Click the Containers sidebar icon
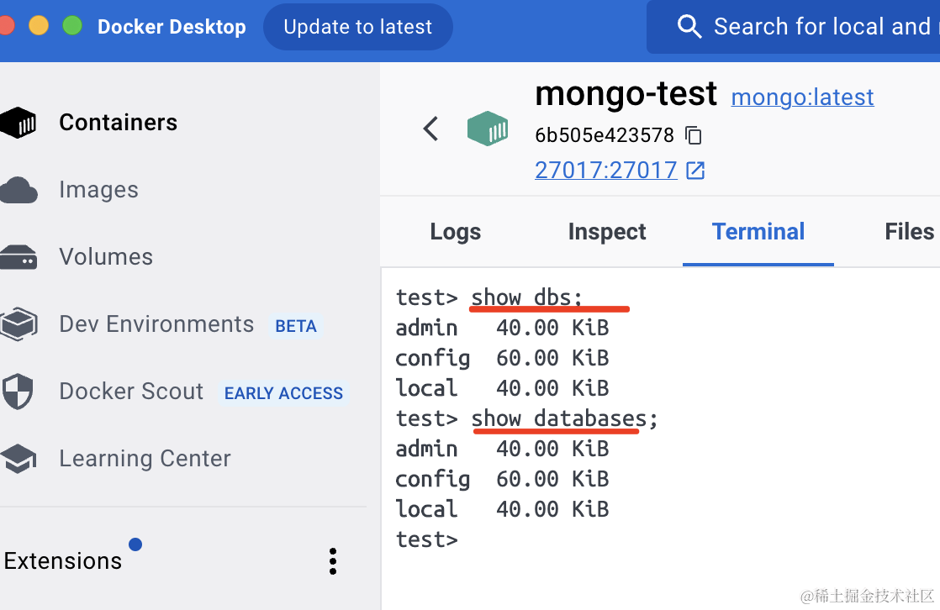Image resolution: width=940 pixels, height=610 pixels. tap(18, 123)
